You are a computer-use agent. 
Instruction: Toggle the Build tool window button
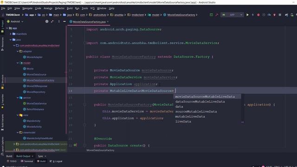pos(41,161)
